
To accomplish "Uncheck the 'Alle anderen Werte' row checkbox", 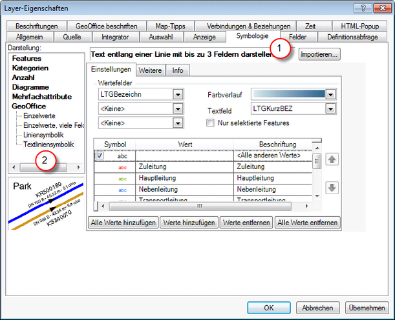I will coord(100,155).
